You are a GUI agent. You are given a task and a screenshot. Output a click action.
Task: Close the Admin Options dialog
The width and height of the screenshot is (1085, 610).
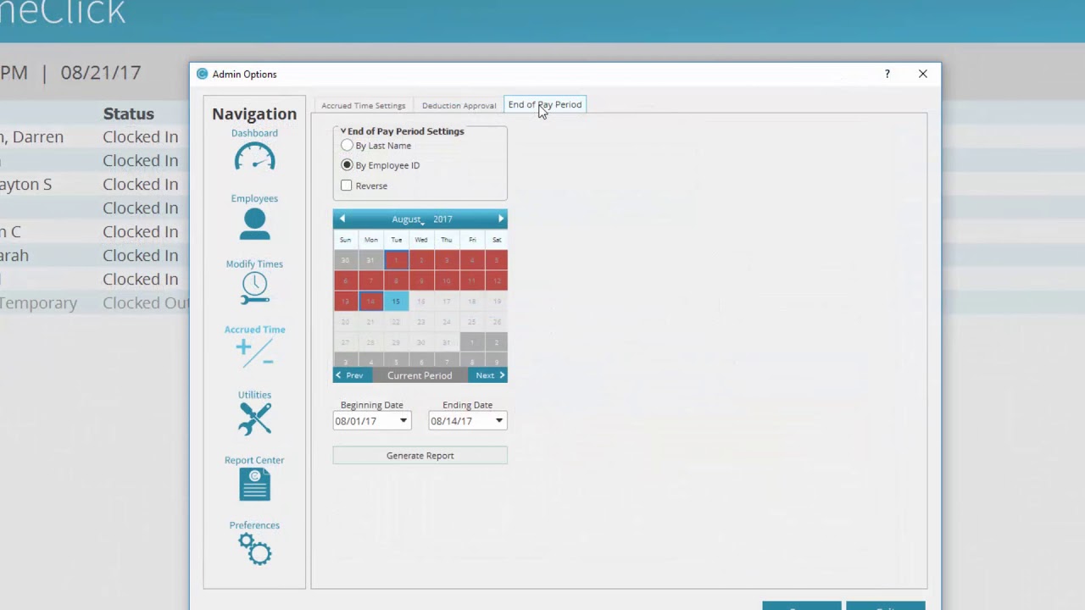pyautogui.click(x=923, y=74)
